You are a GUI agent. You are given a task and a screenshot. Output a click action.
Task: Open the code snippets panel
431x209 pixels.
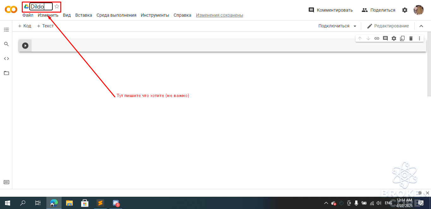[x=6, y=59]
